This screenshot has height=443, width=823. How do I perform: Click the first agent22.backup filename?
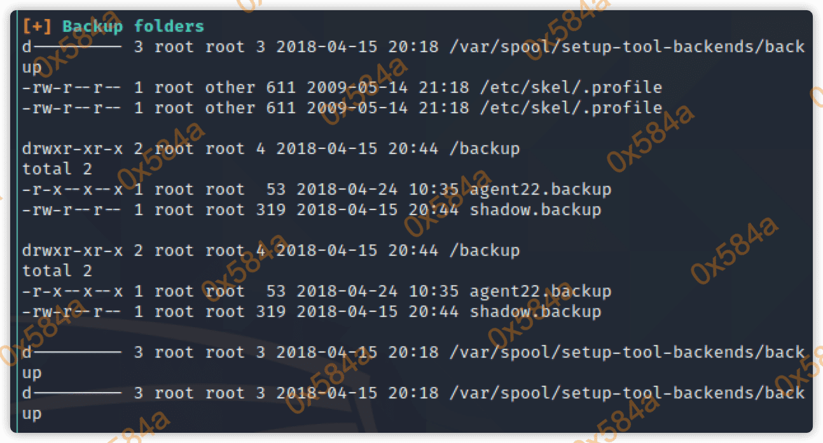pos(540,189)
